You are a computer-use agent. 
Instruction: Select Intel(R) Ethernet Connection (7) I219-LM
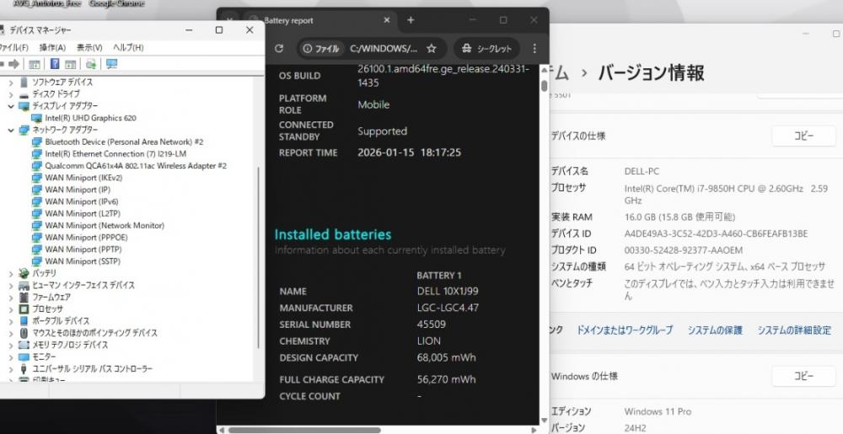coord(115,153)
